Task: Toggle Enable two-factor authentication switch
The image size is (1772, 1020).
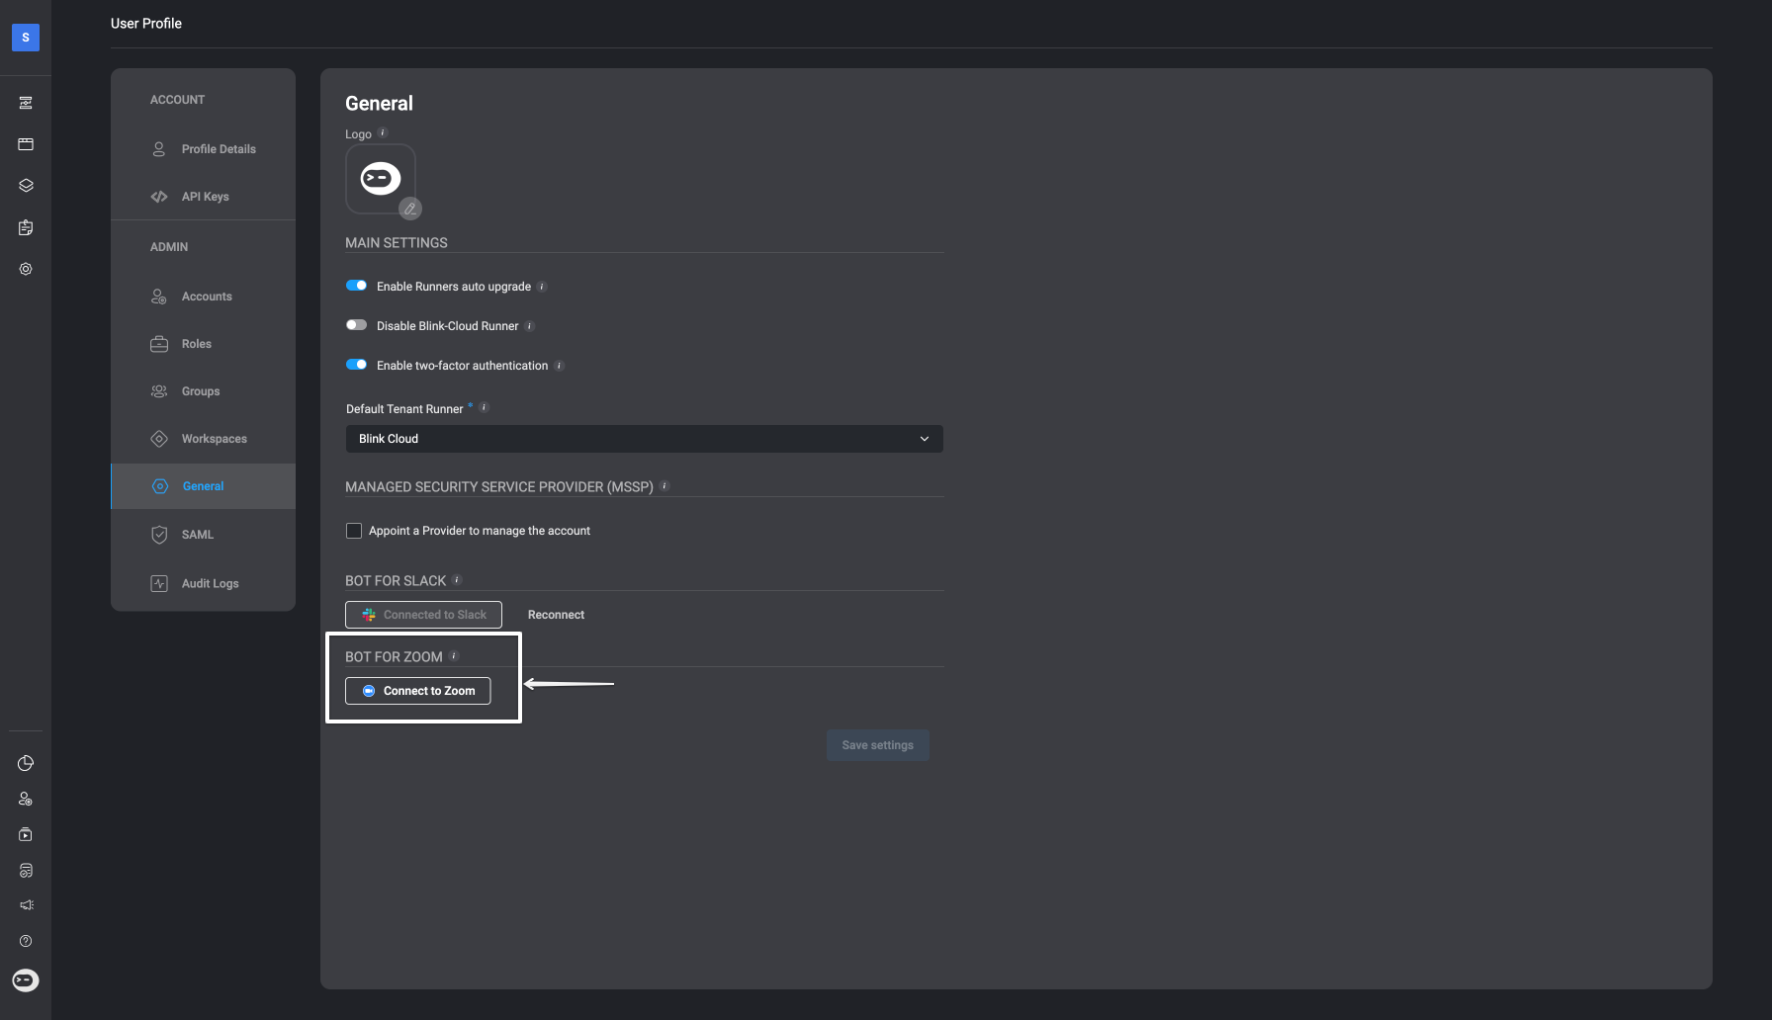Action: (356, 365)
